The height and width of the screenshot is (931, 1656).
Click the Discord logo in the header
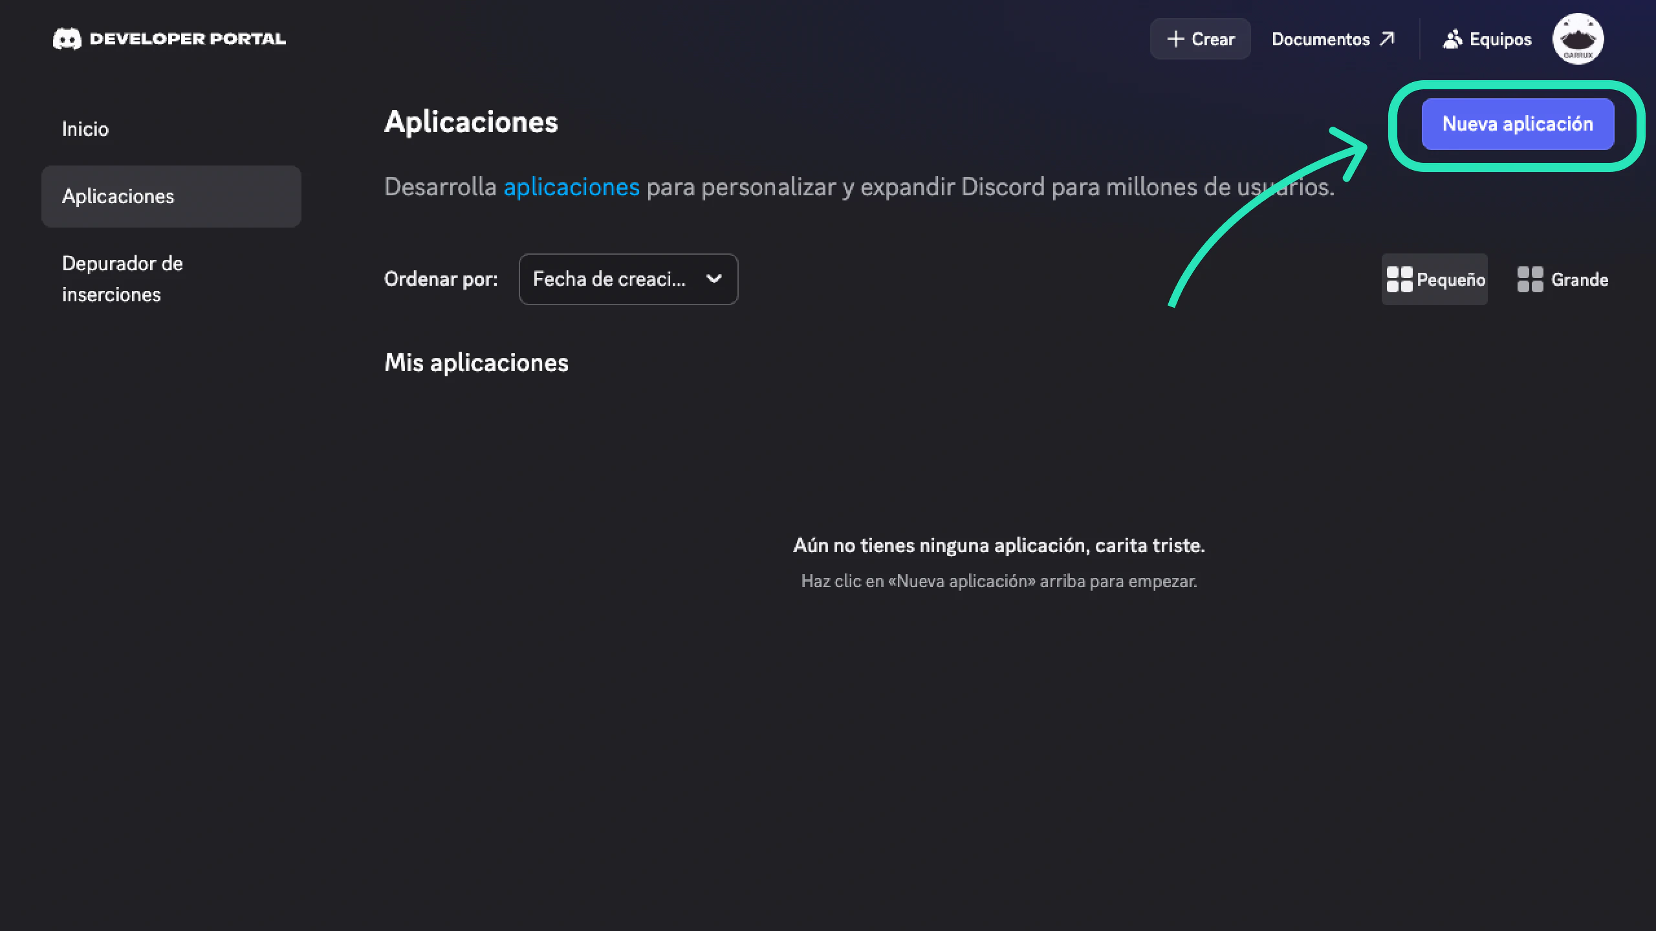pyautogui.click(x=67, y=39)
